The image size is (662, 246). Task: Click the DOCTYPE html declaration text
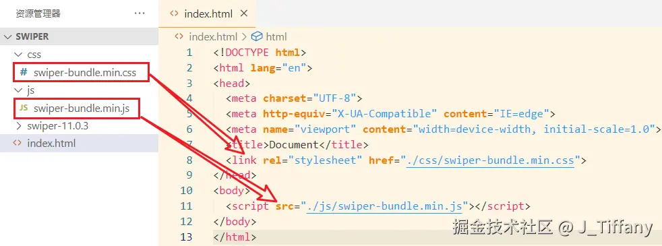coord(260,53)
